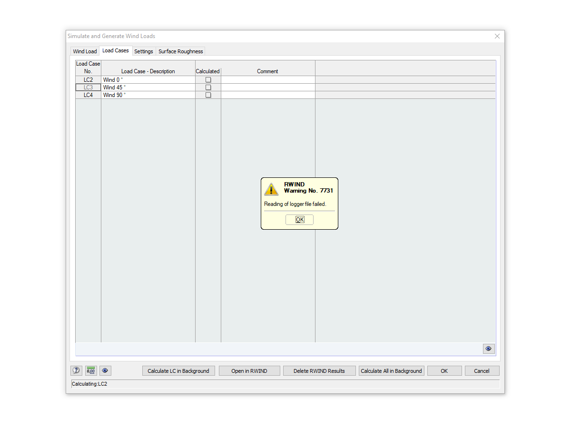Click the dialog's bottom OK button
The image size is (571, 428).
coord(444,371)
